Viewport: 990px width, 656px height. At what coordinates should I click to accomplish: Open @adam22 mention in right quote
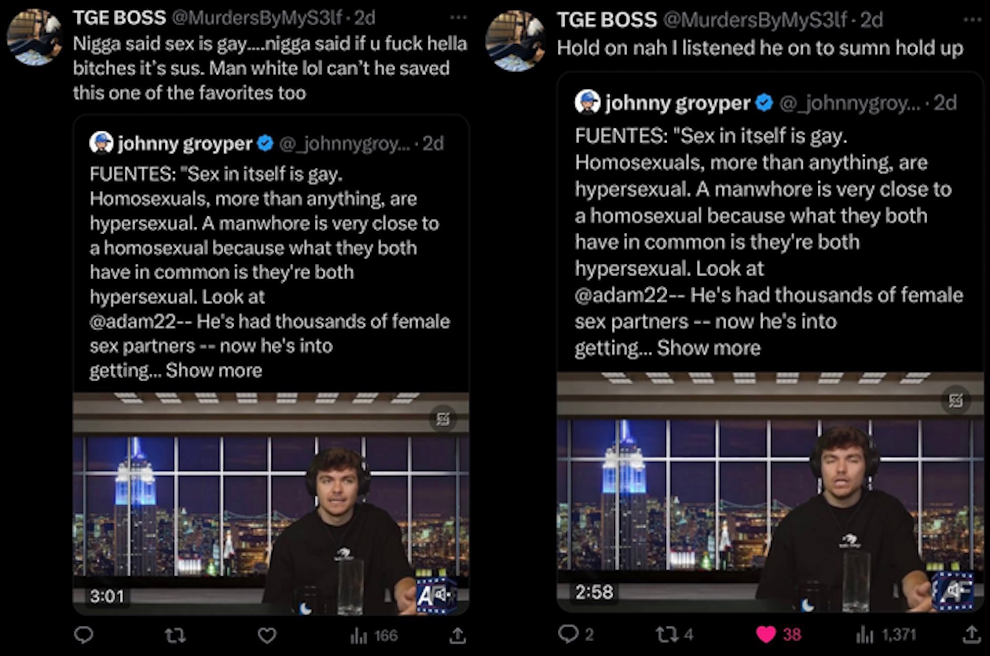(x=621, y=295)
